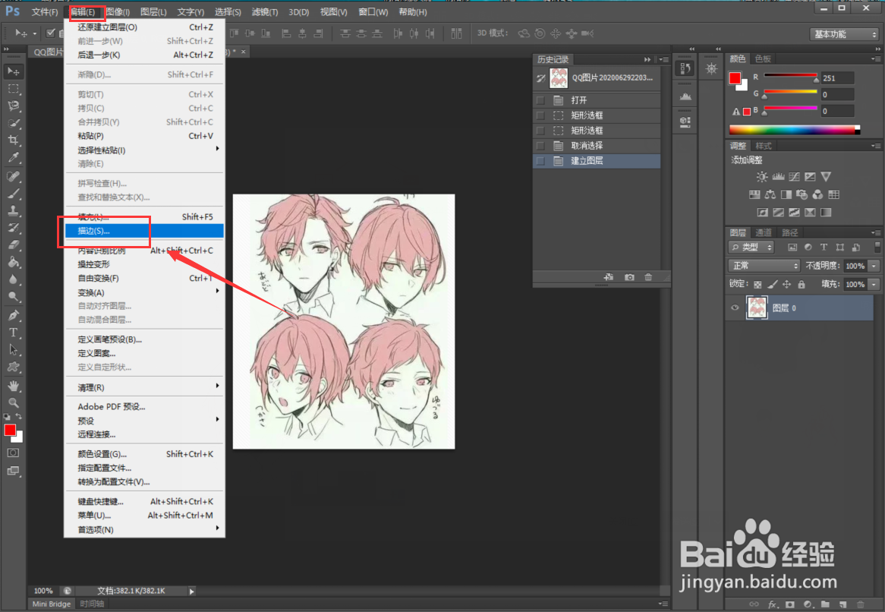Open the fill 100% dropdown arrow
885x612 pixels.
click(874, 285)
